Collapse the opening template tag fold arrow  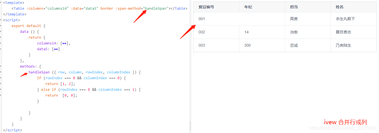pyautogui.click(x=1, y=3)
